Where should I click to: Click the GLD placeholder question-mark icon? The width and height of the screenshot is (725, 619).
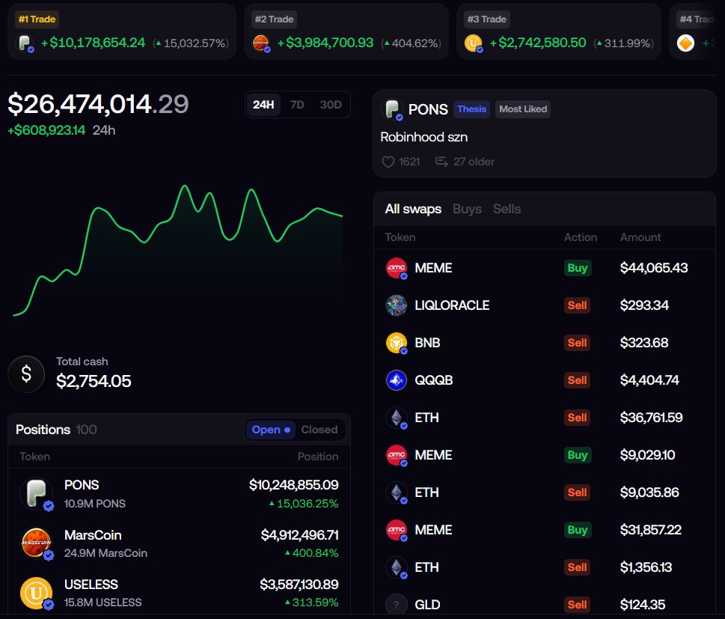click(x=397, y=605)
